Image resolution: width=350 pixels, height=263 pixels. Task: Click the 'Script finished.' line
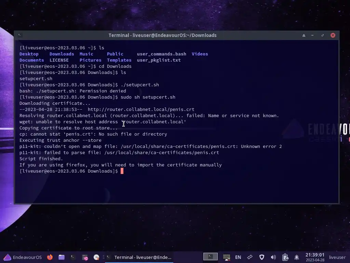click(x=41, y=159)
